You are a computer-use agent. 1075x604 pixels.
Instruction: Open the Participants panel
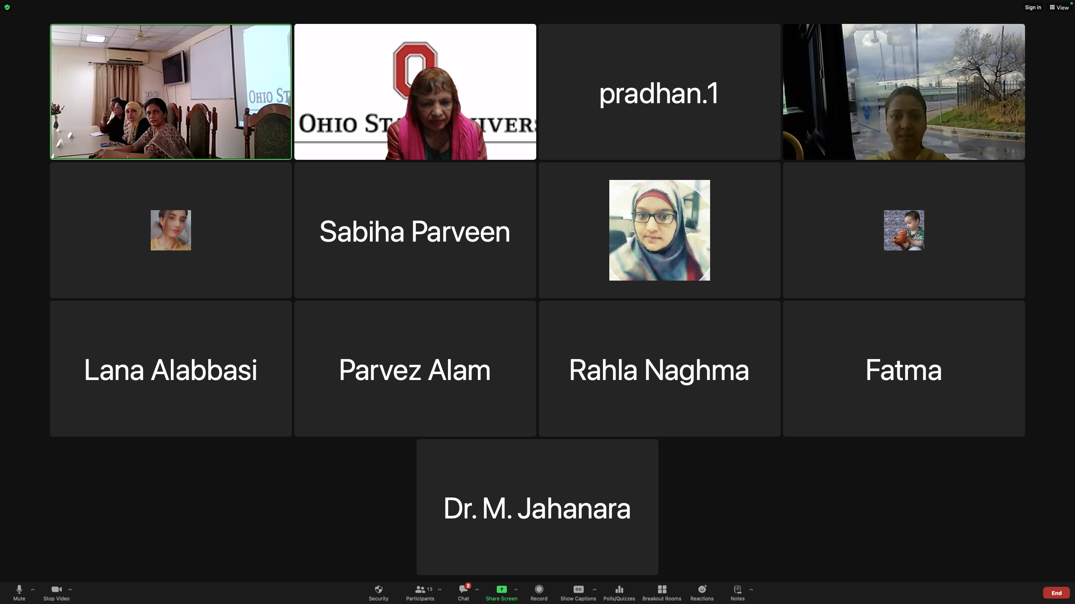(x=420, y=592)
